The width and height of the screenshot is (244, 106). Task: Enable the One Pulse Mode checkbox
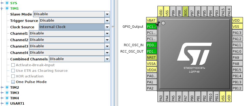coord(13,82)
